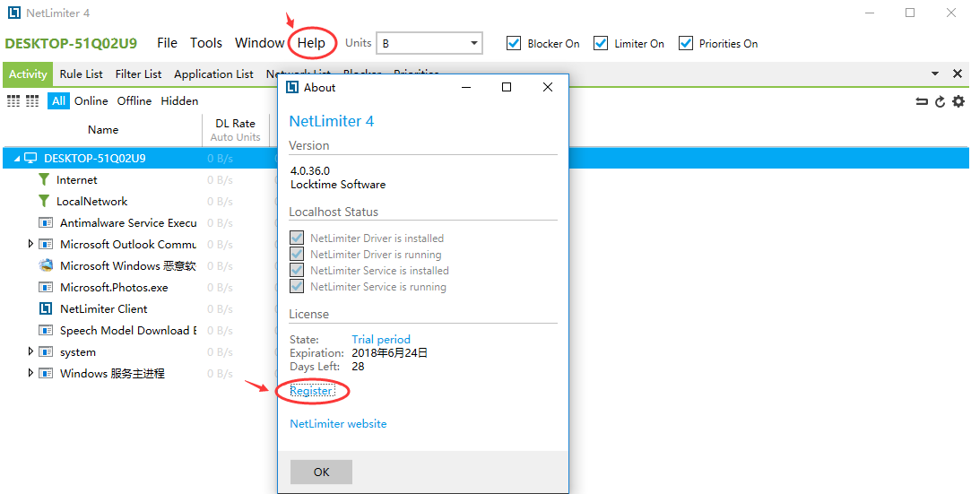Click the Microsoft Windows 恶意软 app icon

(x=46, y=265)
